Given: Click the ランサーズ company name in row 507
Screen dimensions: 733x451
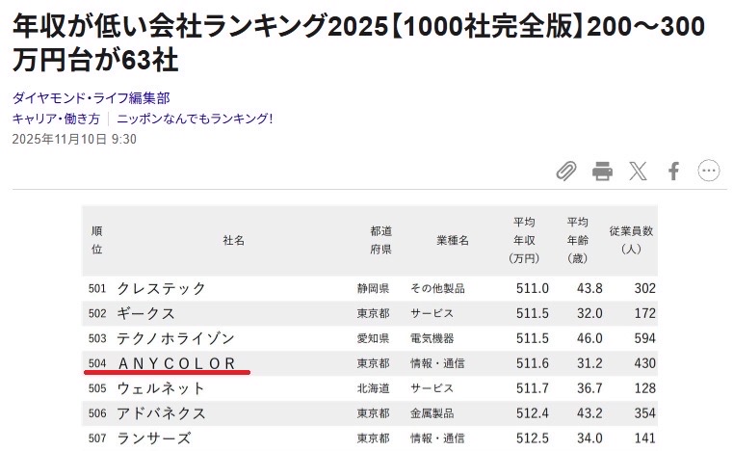Looking at the screenshot, I should tap(154, 438).
